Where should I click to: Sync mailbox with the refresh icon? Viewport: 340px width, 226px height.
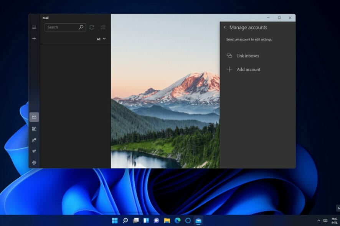tap(91, 27)
